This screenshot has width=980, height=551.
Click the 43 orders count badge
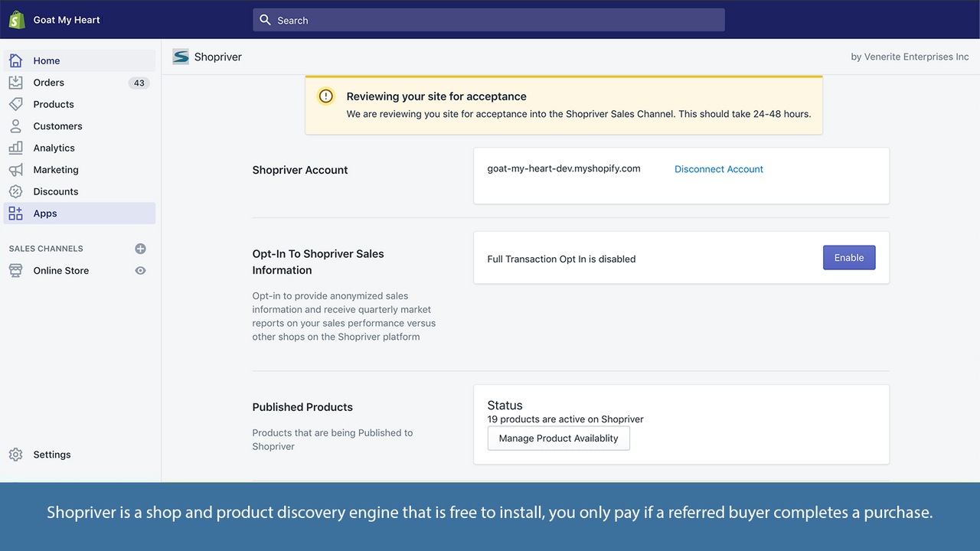click(139, 83)
